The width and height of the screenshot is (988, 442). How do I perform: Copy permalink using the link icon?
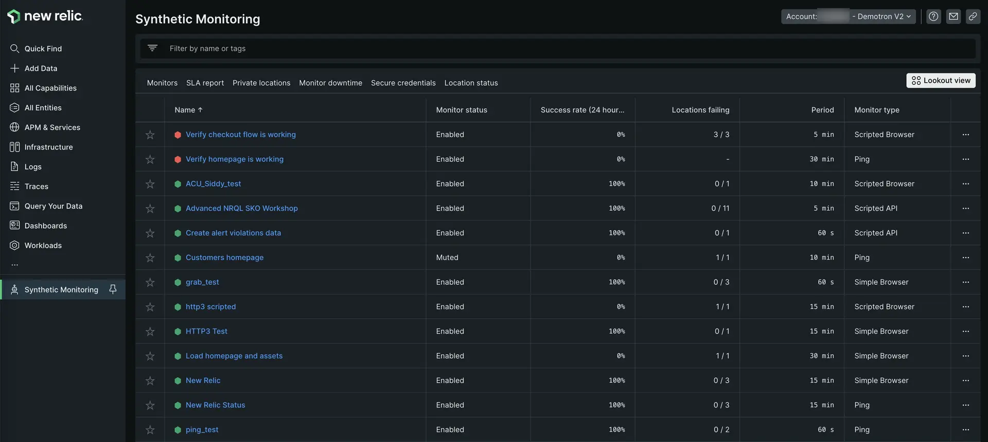tap(973, 16)
